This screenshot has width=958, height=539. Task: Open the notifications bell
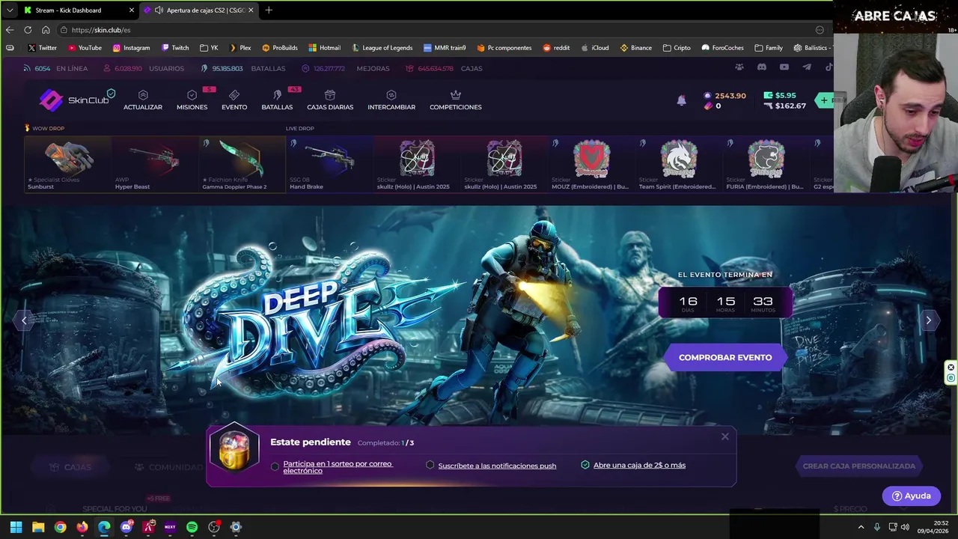681,100
